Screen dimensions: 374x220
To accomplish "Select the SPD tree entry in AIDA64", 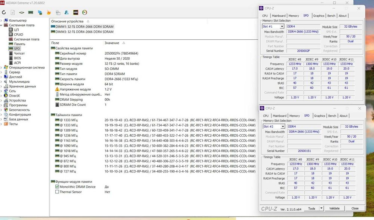I will [x=17, y=49].
